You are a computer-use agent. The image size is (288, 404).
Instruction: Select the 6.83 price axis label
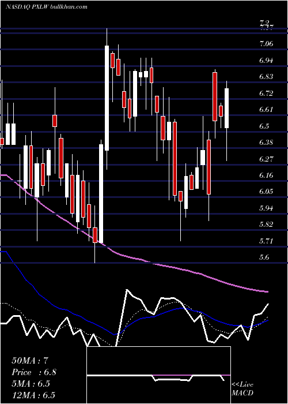266,77
